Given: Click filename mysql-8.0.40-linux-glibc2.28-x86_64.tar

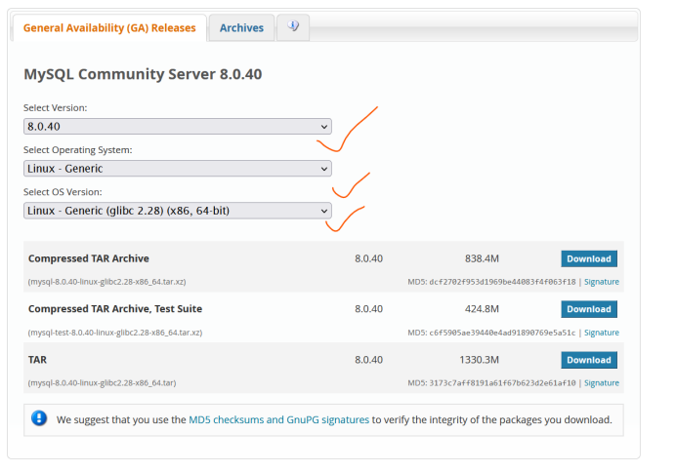Looking at the screenshot, I should pyautogui.click(x=103, y=383).
